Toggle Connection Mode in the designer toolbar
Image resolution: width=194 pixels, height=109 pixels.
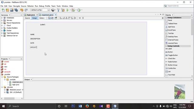click(52, 18)
